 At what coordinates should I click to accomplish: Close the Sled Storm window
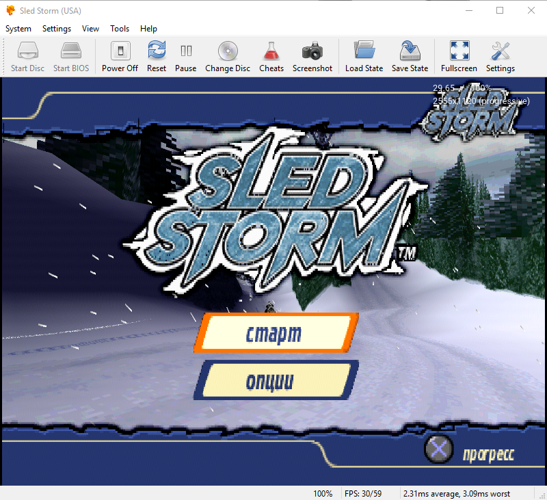(x=531, y=10)
